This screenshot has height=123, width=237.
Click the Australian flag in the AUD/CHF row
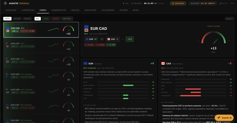[7, 43]
